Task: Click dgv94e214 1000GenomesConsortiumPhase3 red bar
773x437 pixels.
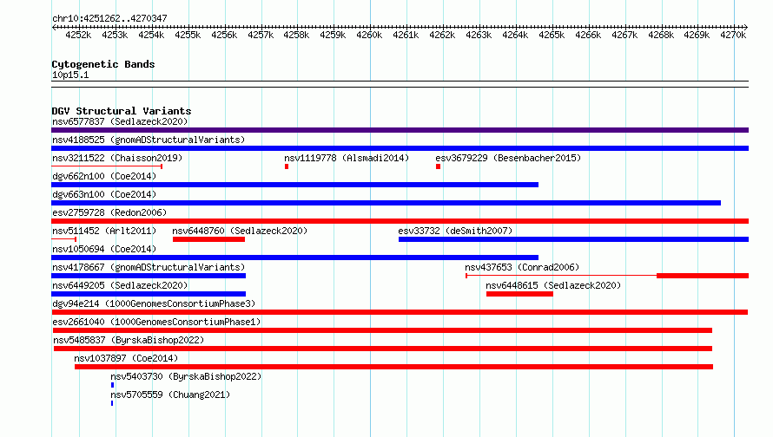Action: pyautogui.click(x=400, y=312)
